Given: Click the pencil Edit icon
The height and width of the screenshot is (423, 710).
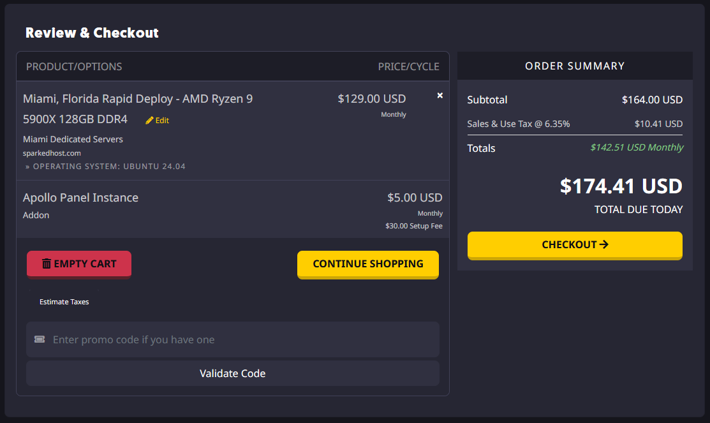Looking at the screenshot, I should click(x=149, y=120).
